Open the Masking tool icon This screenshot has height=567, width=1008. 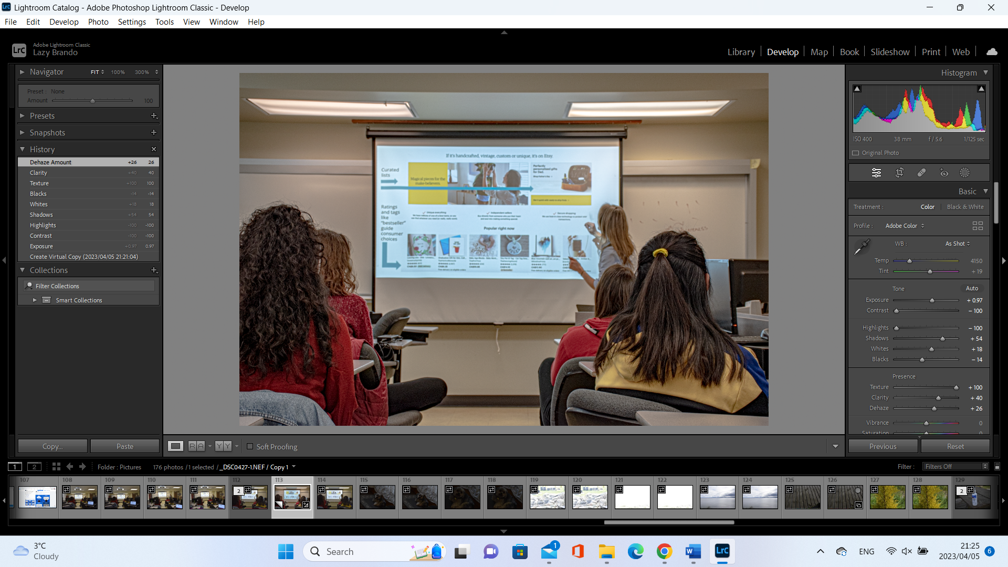click(x=965, y=173)
